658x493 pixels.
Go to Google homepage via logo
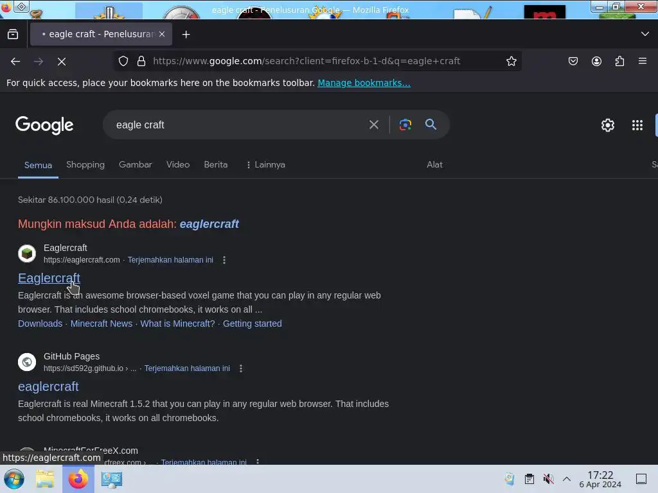pyautogui.click(x=44, y=125)
